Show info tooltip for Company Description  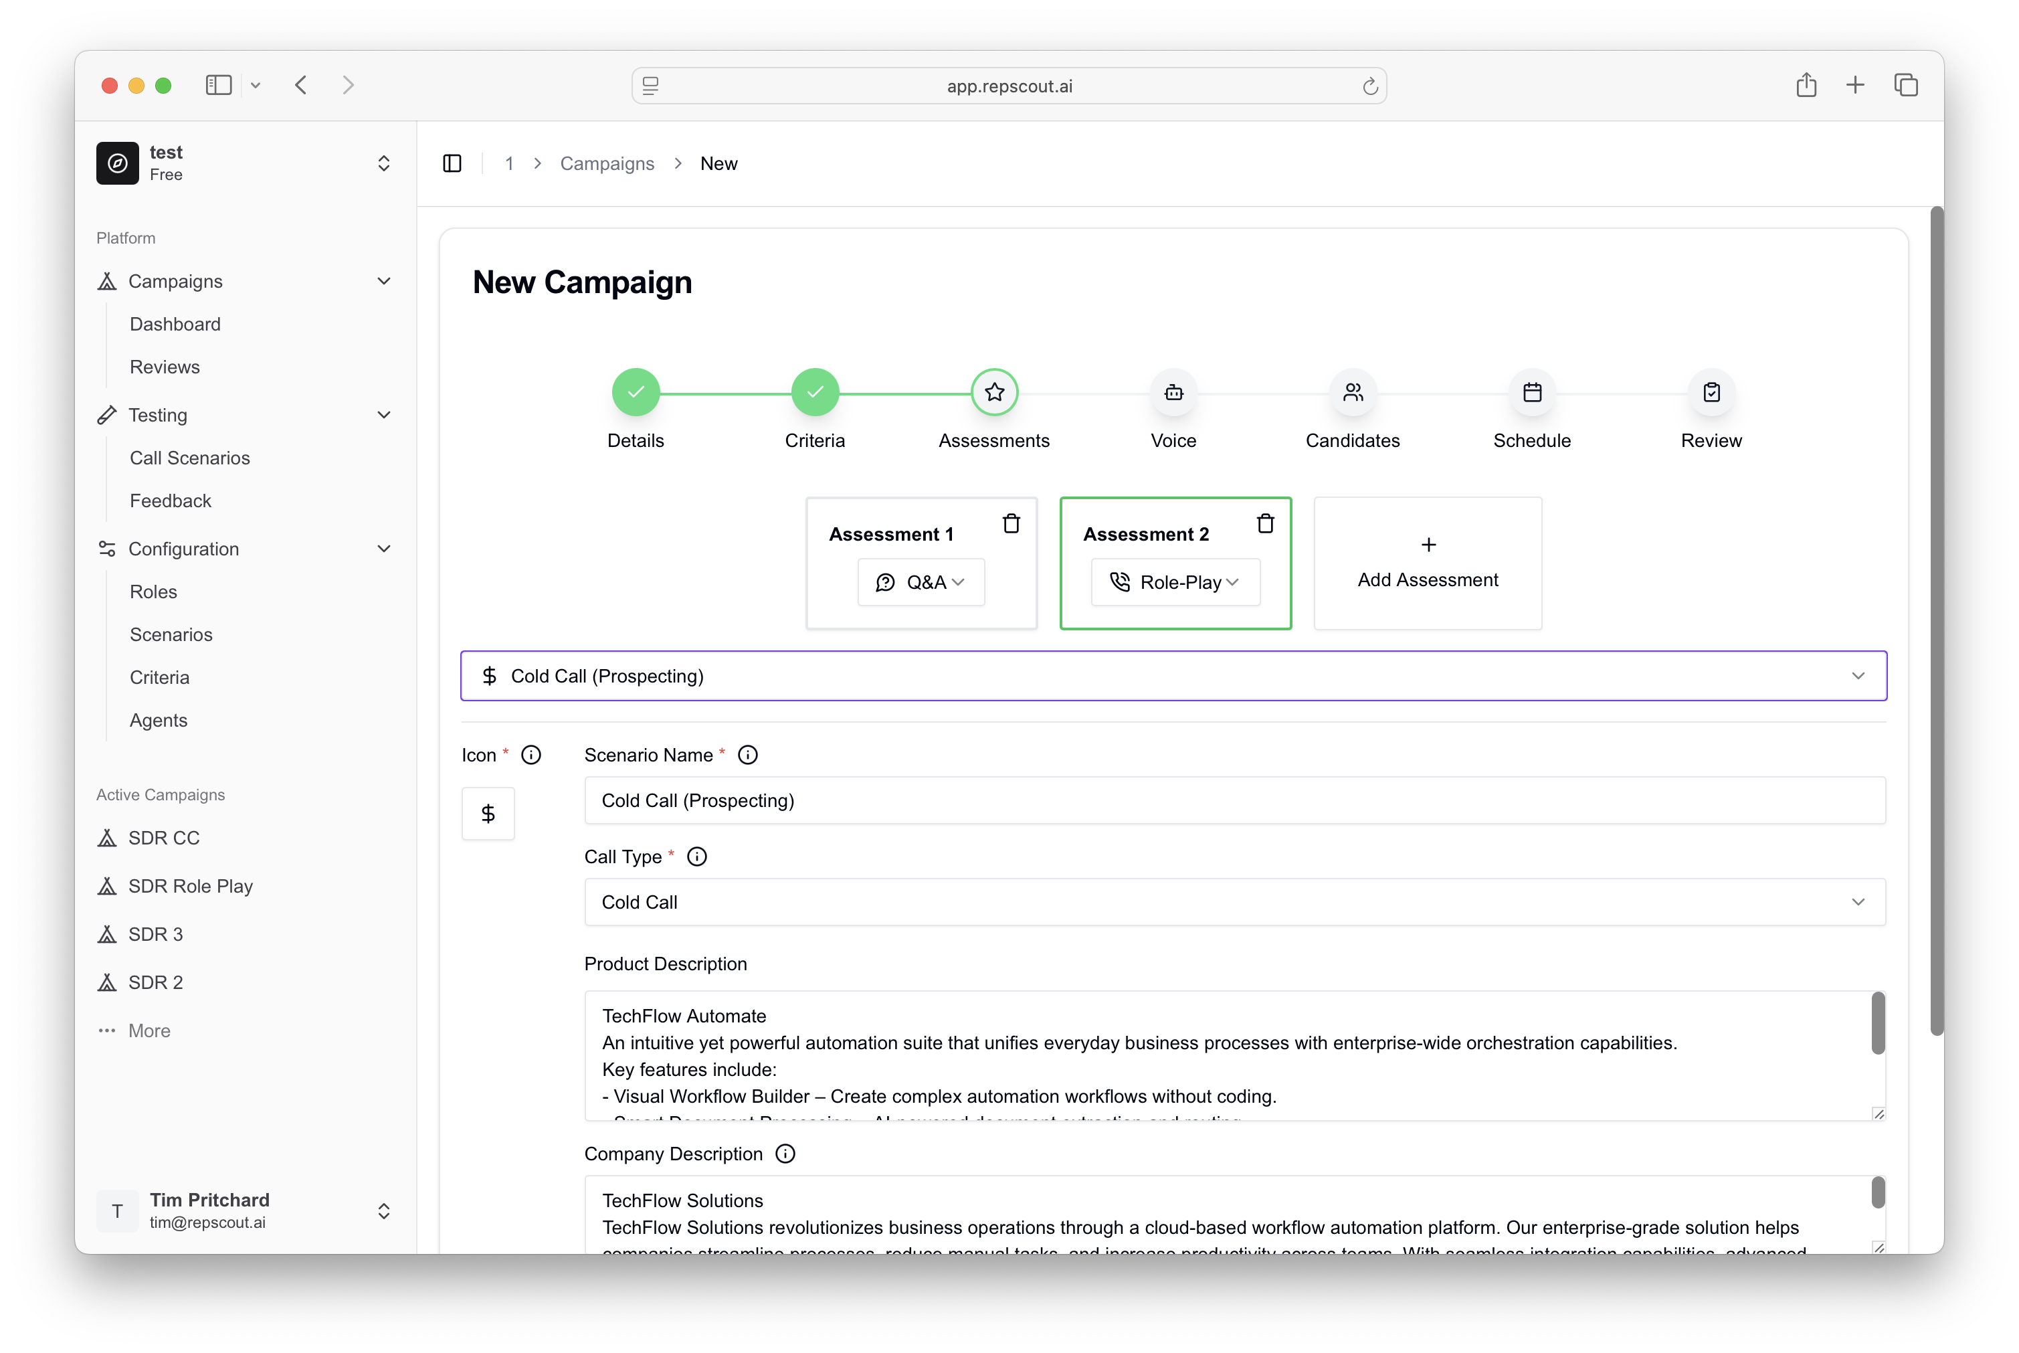tap(785, 1154)
